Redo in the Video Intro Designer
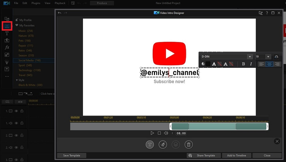This screenshot has width=286, height=162. (x=65, y=13)
